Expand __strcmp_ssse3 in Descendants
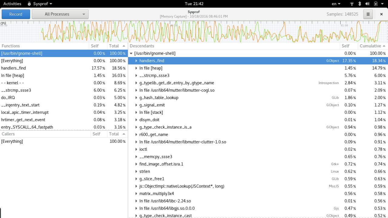 tap(136, 75)
